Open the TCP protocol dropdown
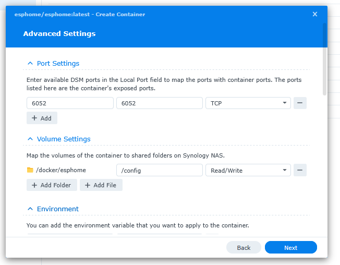 tap(248, 103)
